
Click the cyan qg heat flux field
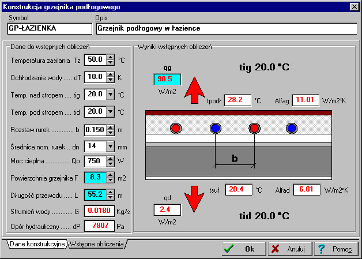(167, 80)
